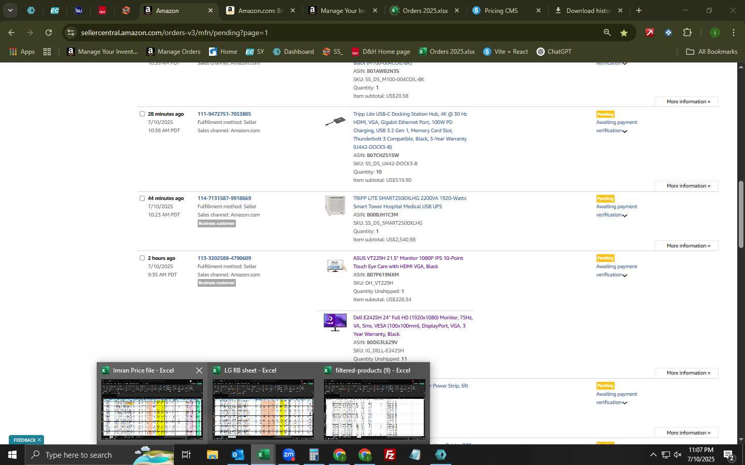Switch to the Orders 2025.xlsx tab

[x=425, y=10]
